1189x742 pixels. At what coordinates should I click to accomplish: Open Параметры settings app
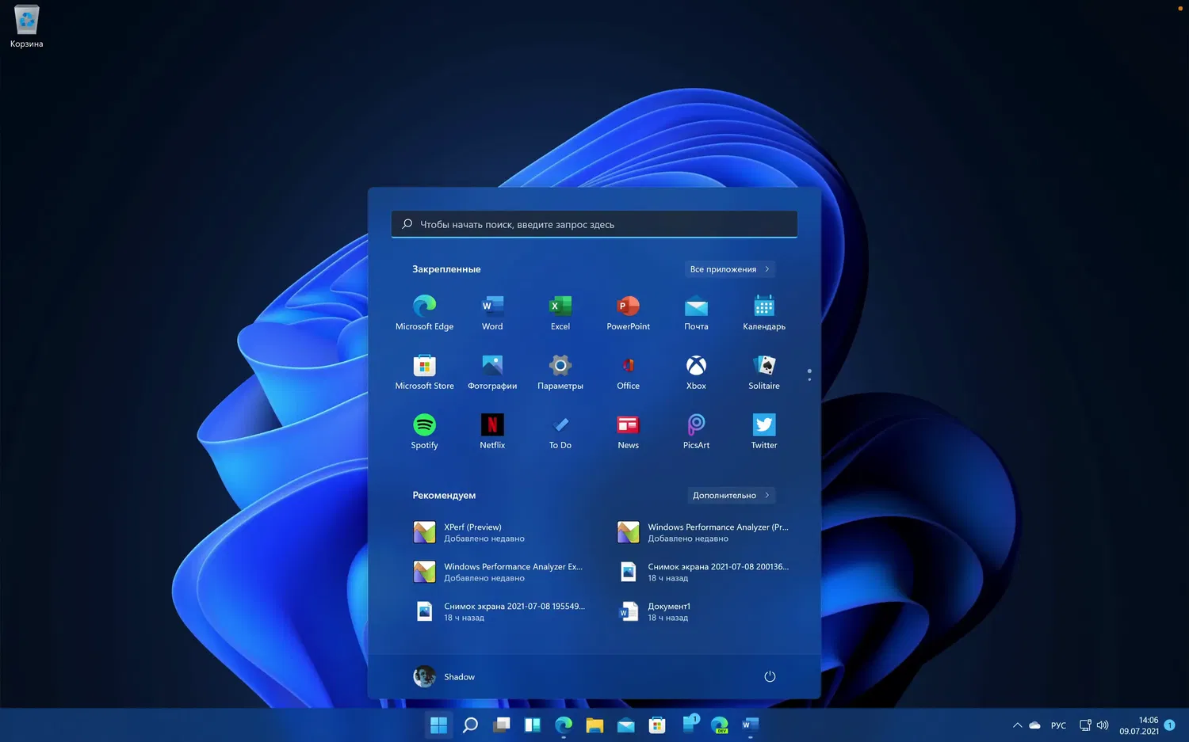click(x=560, y=371)
